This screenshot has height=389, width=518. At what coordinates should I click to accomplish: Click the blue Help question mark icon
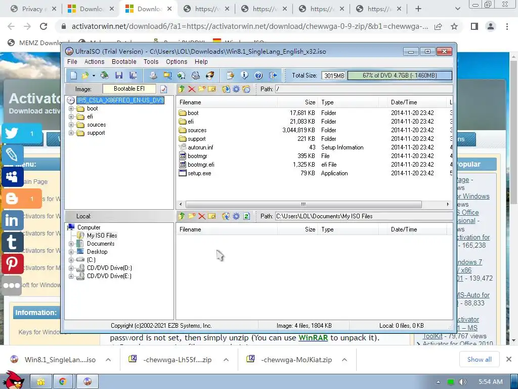tap(258, 75)
